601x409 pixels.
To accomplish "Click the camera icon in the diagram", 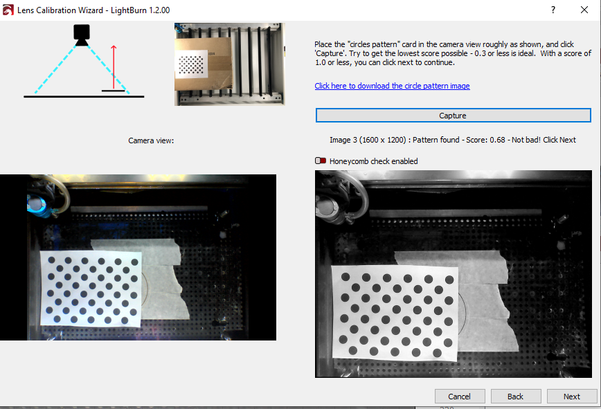I will (x=82, y=35).
